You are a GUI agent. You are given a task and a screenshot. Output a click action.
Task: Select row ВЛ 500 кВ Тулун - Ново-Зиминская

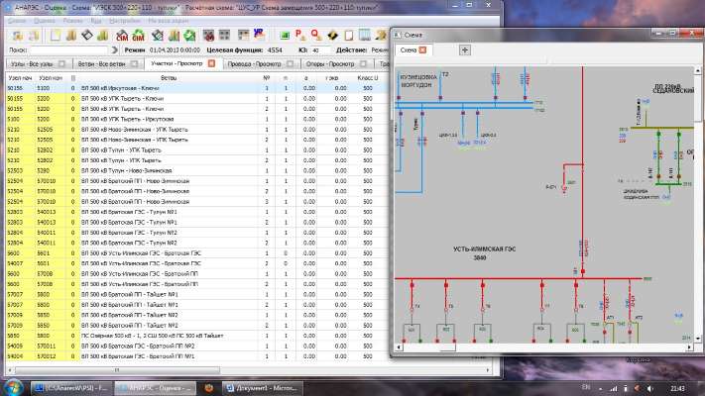[197, 170]
